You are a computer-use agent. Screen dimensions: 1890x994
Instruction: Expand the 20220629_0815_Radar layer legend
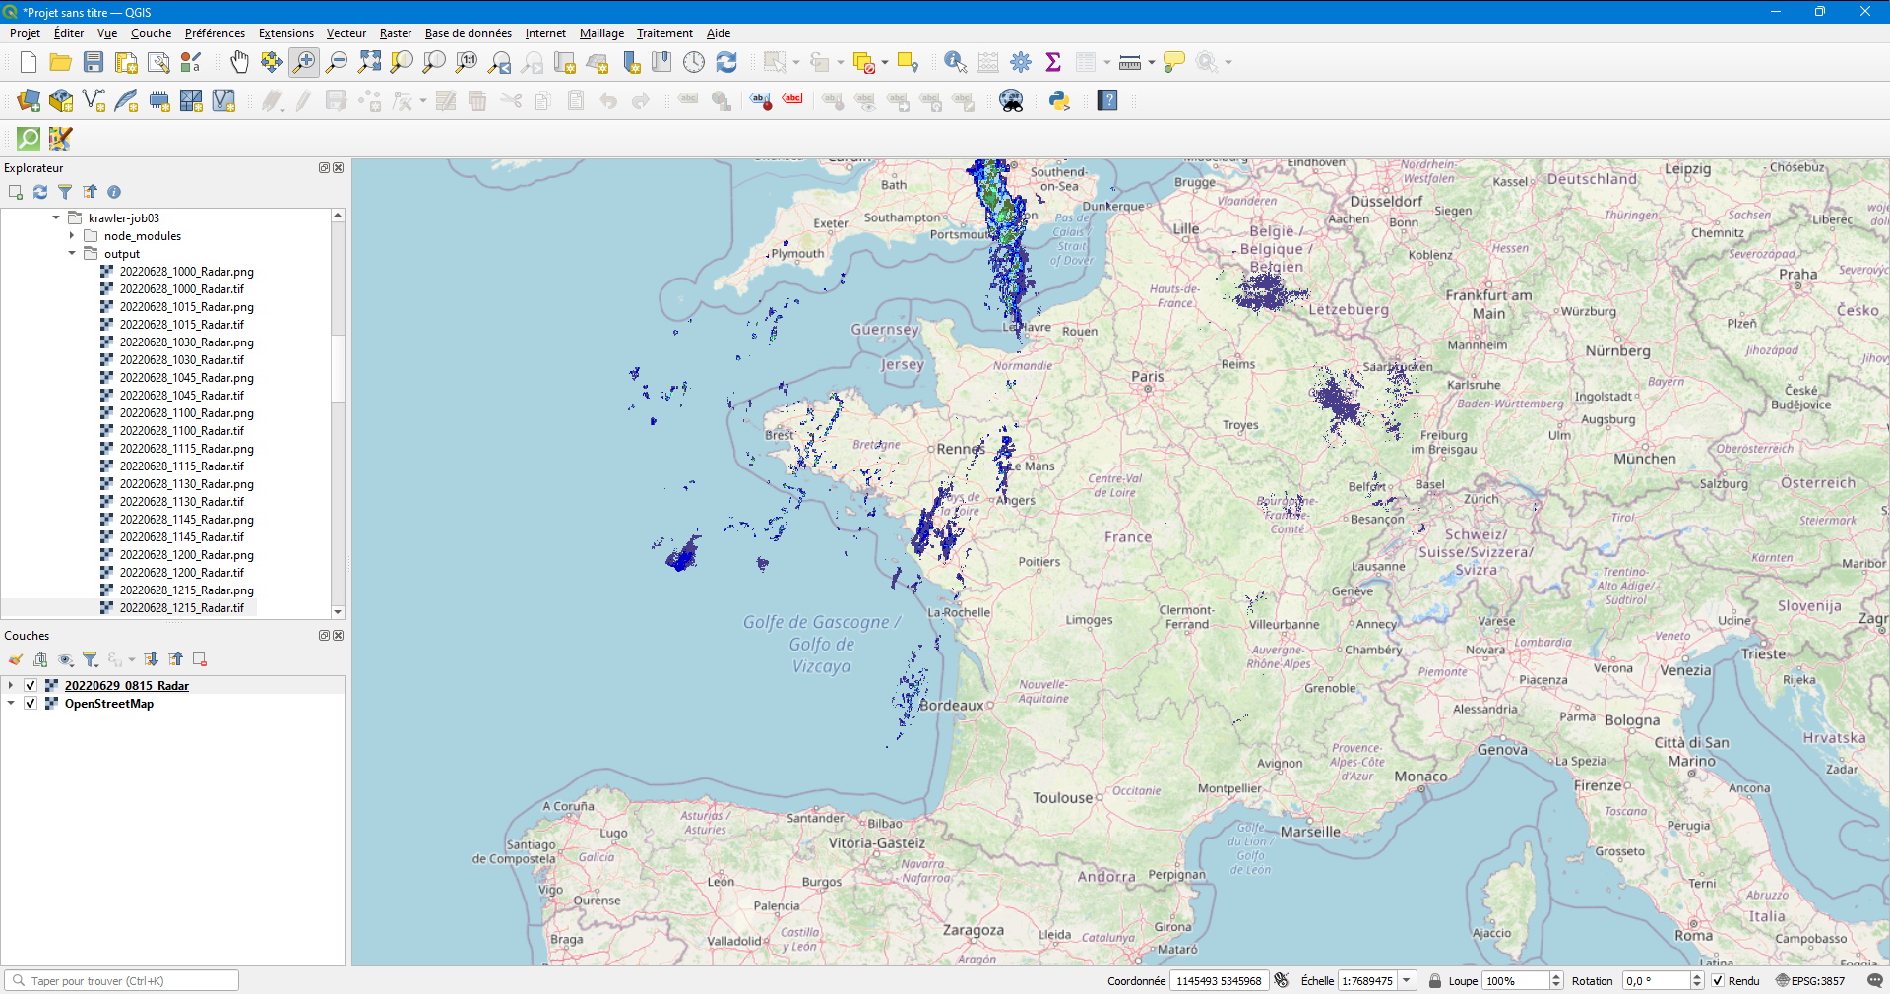click(11, 685)
